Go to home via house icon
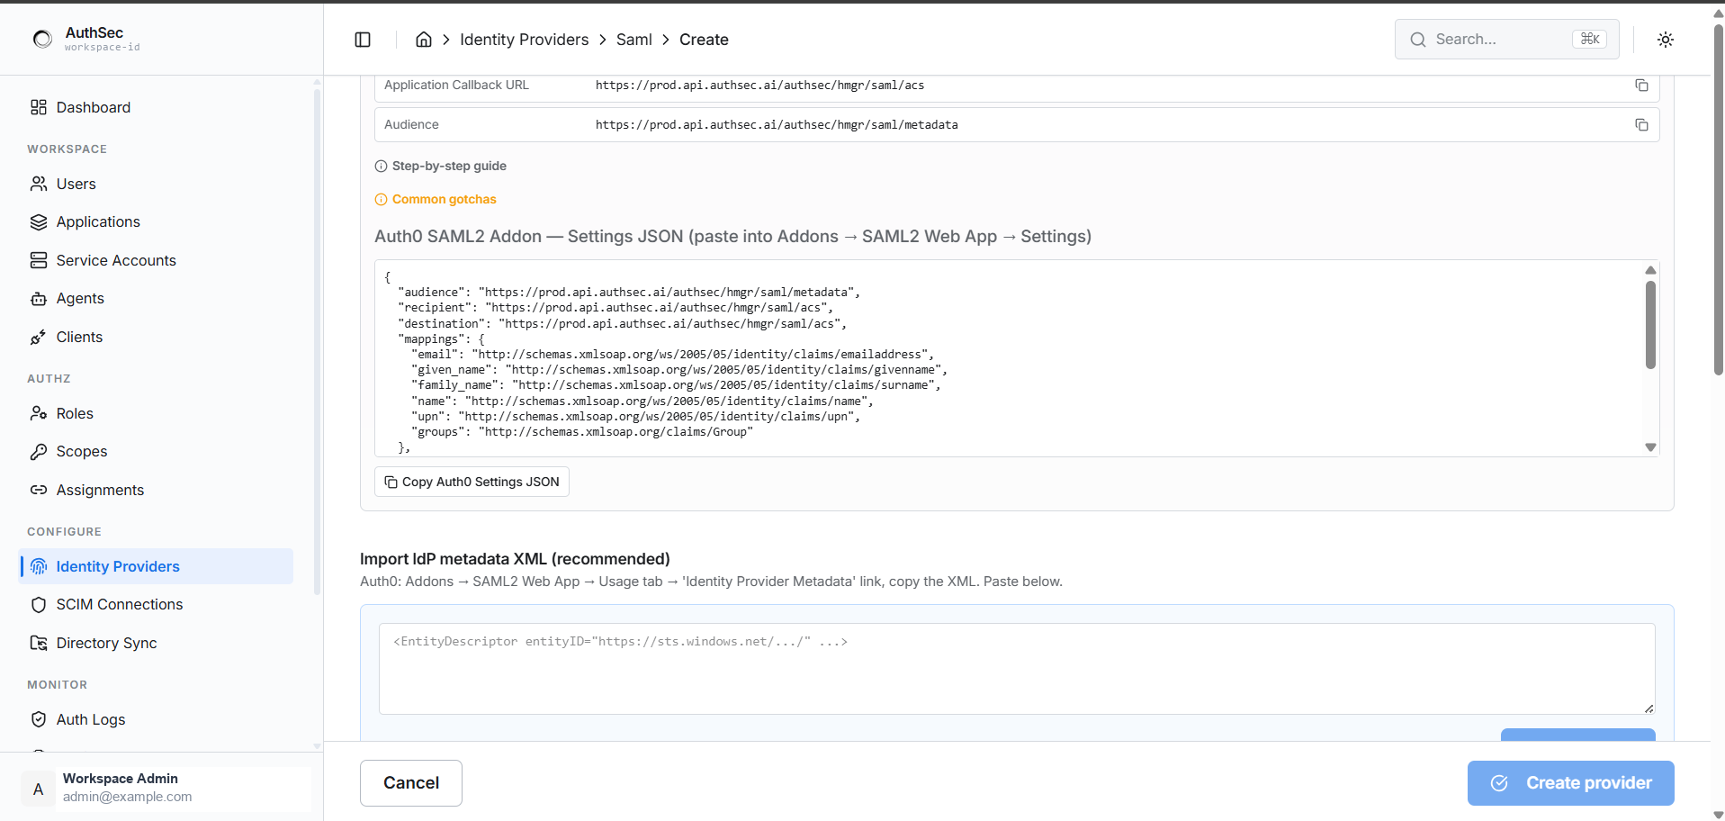The width and height of the screenshot is (1725, 821). (424, 40)
